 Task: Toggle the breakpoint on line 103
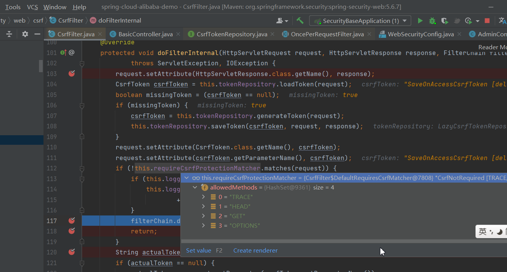(71, 73)
